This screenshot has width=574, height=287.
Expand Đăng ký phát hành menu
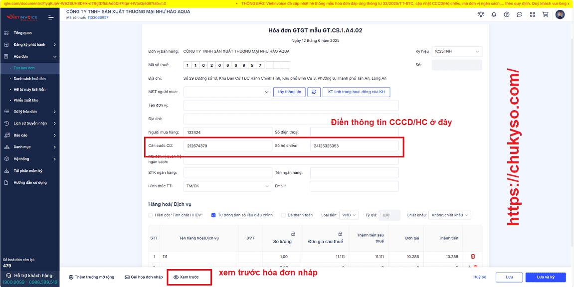(x=29, y=45)
